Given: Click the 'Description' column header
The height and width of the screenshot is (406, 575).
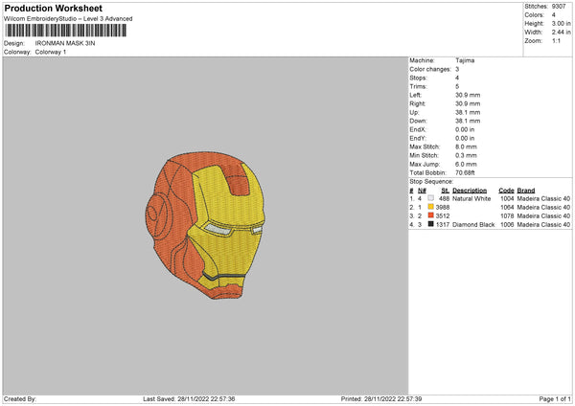Looking at the screenshot, I should [470, 191].
